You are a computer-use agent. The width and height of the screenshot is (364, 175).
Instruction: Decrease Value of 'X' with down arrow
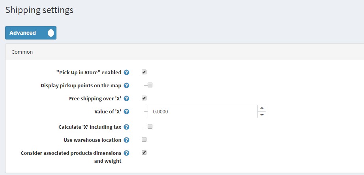click(261, 115)
